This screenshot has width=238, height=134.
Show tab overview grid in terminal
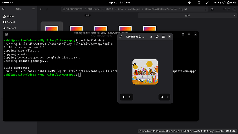pyautogui.click(x=183, y=34)
